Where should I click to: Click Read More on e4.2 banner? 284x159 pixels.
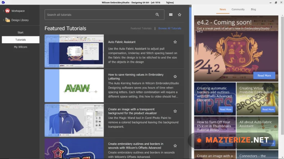click(264, 76)
